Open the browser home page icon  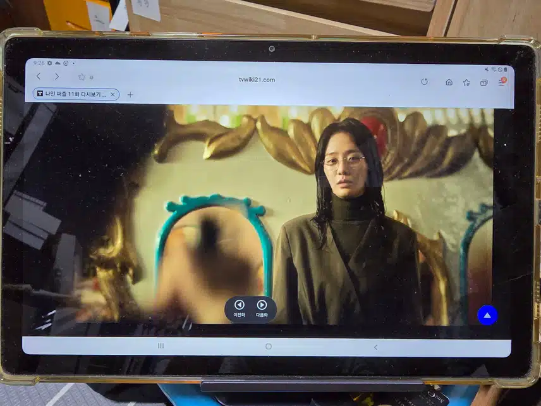(x=449, y=82)
